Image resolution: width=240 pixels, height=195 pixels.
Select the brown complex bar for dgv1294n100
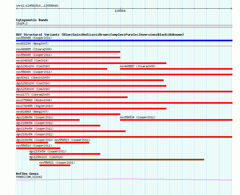point(117,160)
